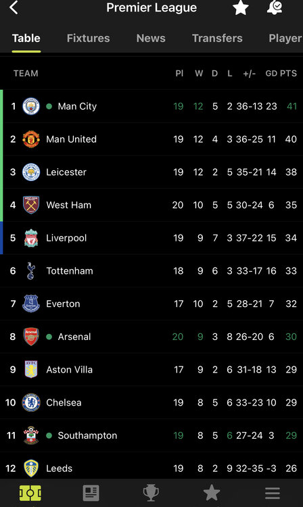Select the Table tab
Image resolution: width=303 pixels, height=507 pixels.
pos(26,38)
